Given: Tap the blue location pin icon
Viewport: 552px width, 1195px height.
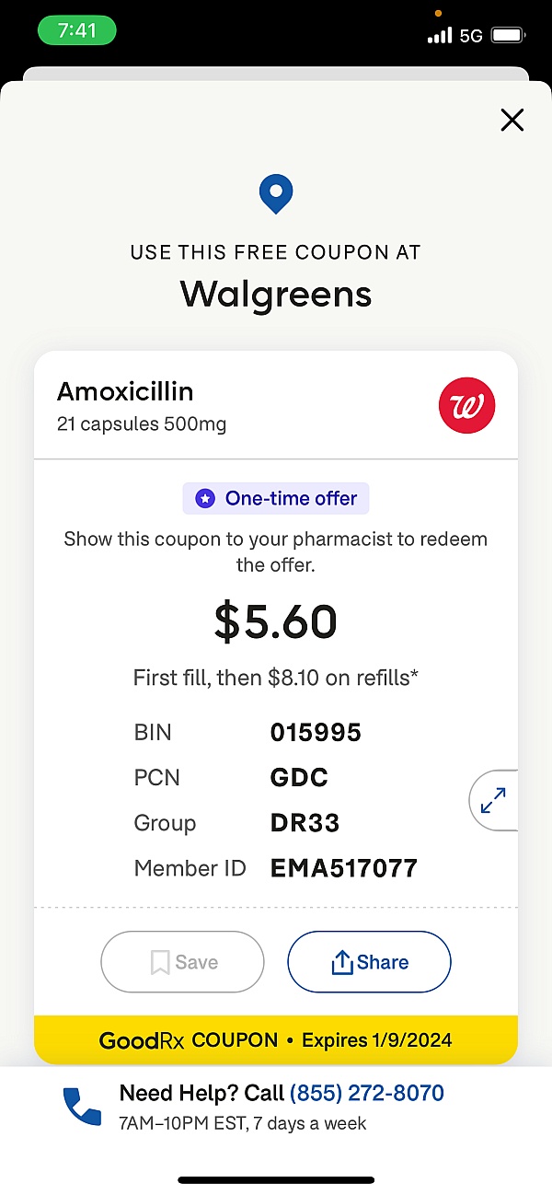Looking at the screenshot, I should click(x=276, y=194).
